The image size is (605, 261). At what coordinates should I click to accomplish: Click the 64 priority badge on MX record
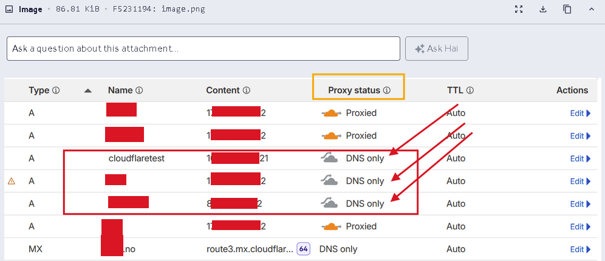click(x=304, y=249)
